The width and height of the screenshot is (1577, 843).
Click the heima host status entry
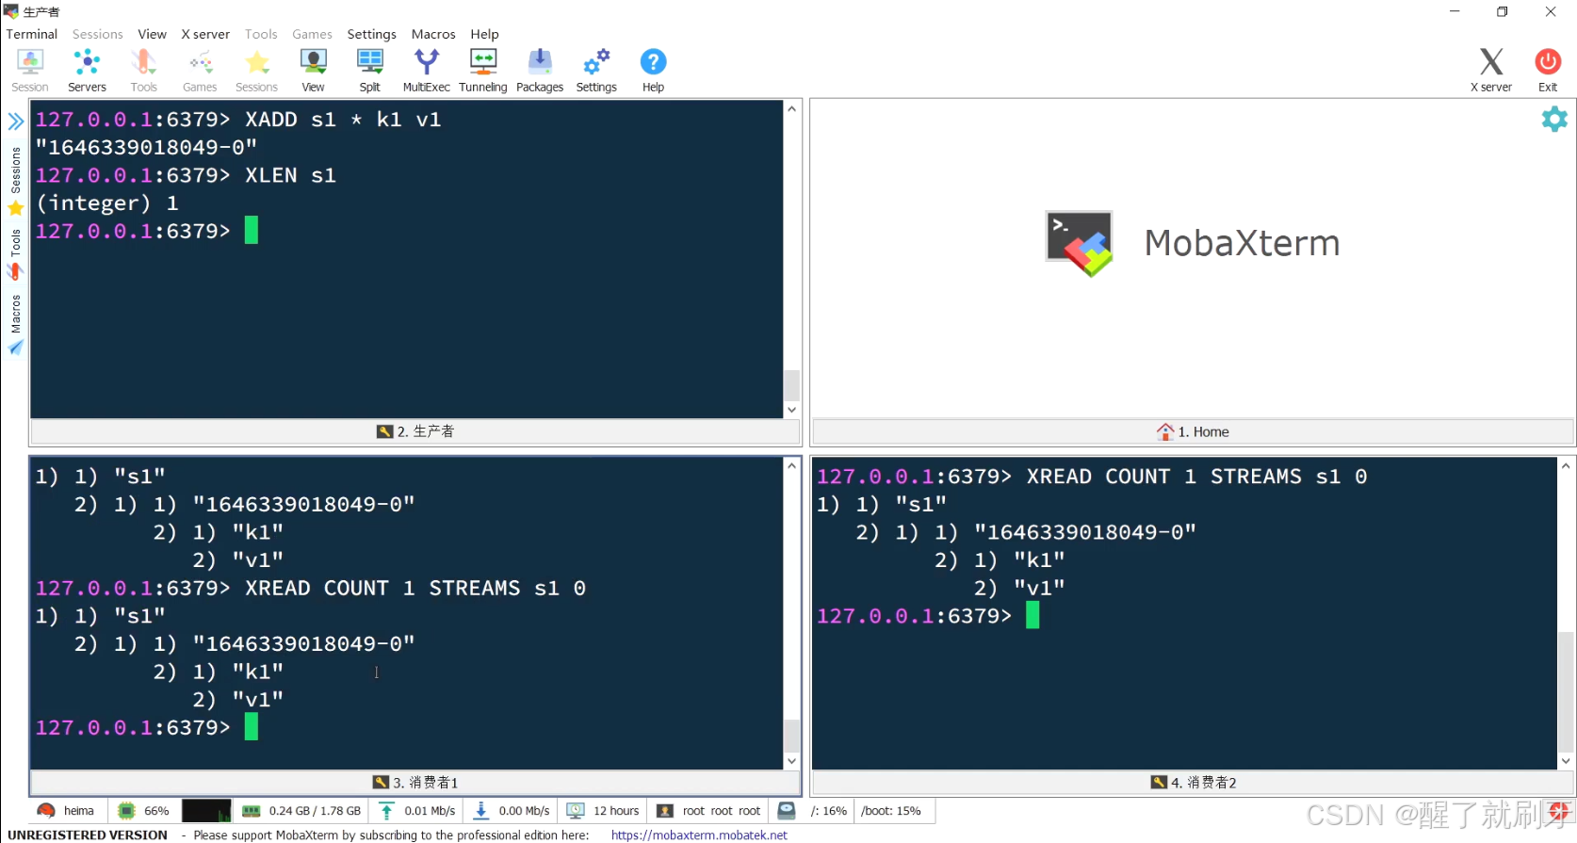click(66, 811)
